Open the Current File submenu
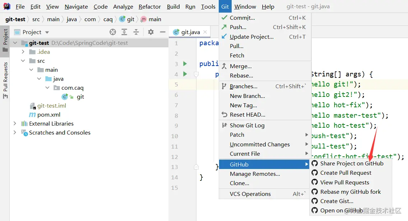 click(x=265, y=154)
